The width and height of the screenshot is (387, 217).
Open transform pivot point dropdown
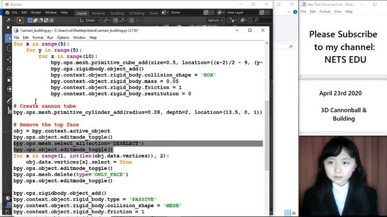pos(106,20)
